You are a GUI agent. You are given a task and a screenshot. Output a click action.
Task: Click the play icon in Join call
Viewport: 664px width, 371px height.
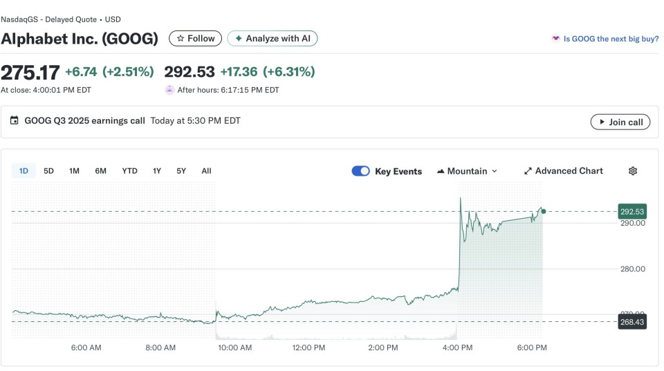[x=601, y=122]
